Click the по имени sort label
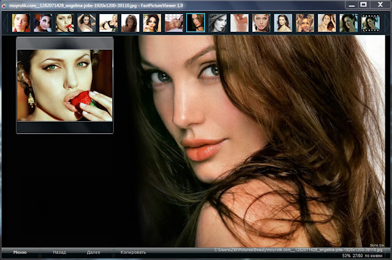 click(374, 256)
